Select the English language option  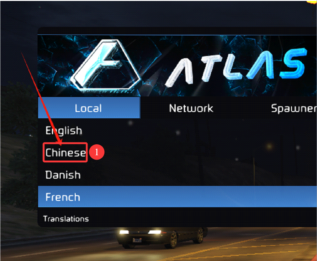64,131
